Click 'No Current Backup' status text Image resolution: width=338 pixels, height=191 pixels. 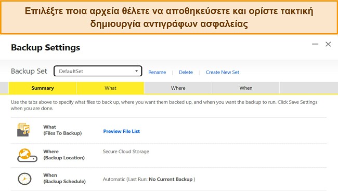(x=171, y=179)
